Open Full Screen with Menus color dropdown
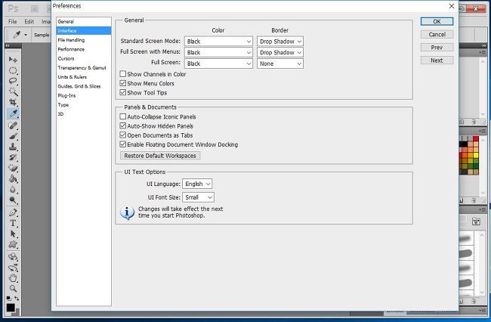The image size is (491, 322). (218, 52)
